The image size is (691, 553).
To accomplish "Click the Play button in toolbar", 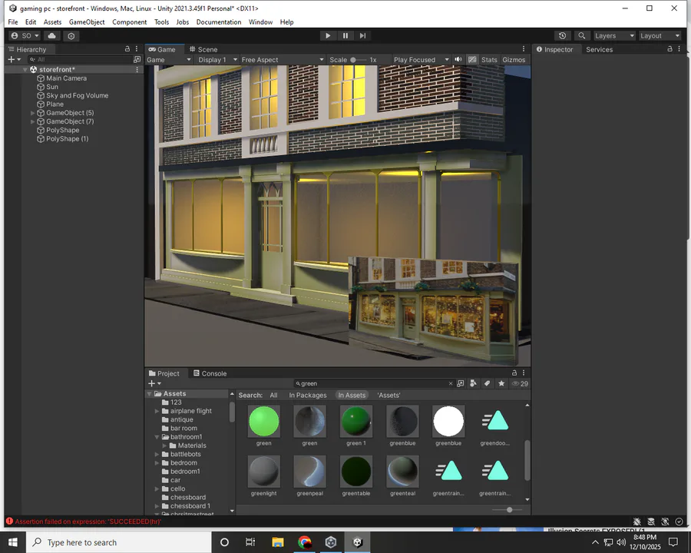I will coord(328,36).
